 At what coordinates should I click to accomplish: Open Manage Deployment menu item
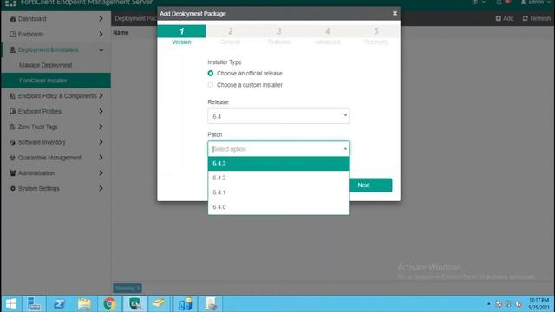pyautogui.click(x=46, y=65)
